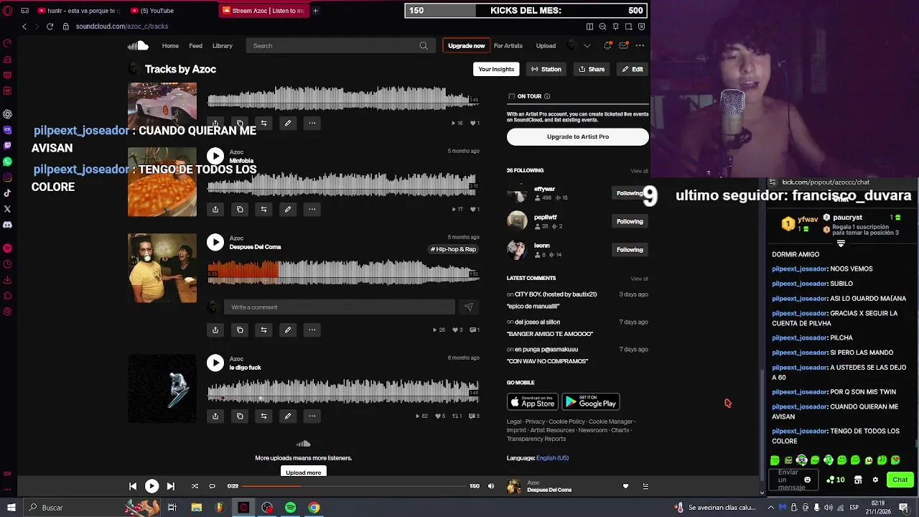Open more options for Despues Del Coma

312,330
